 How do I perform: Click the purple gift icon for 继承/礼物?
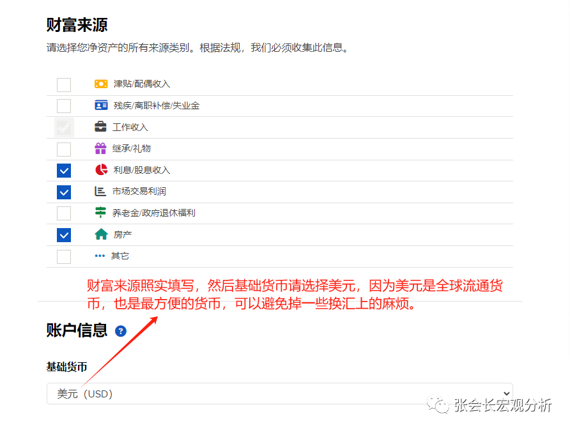pos(100,149)
